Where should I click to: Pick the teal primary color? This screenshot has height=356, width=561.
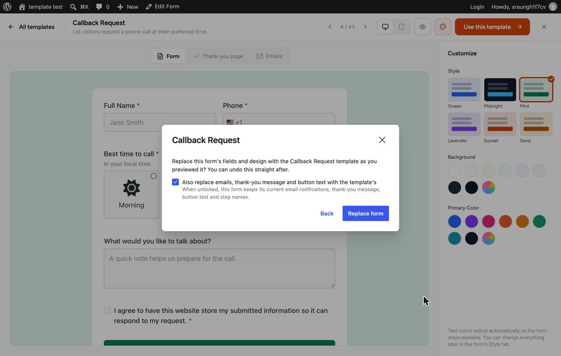(455, 238)
